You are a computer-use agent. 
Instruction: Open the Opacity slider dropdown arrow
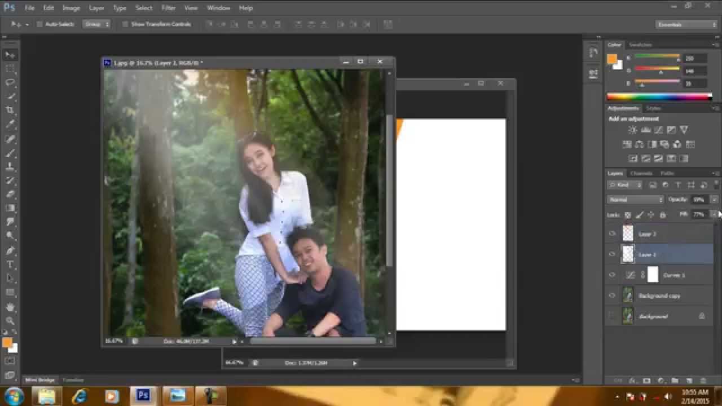pyautogui.click(x=714, y=200)
